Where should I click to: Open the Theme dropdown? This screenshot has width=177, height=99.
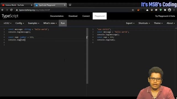[158, 23]
